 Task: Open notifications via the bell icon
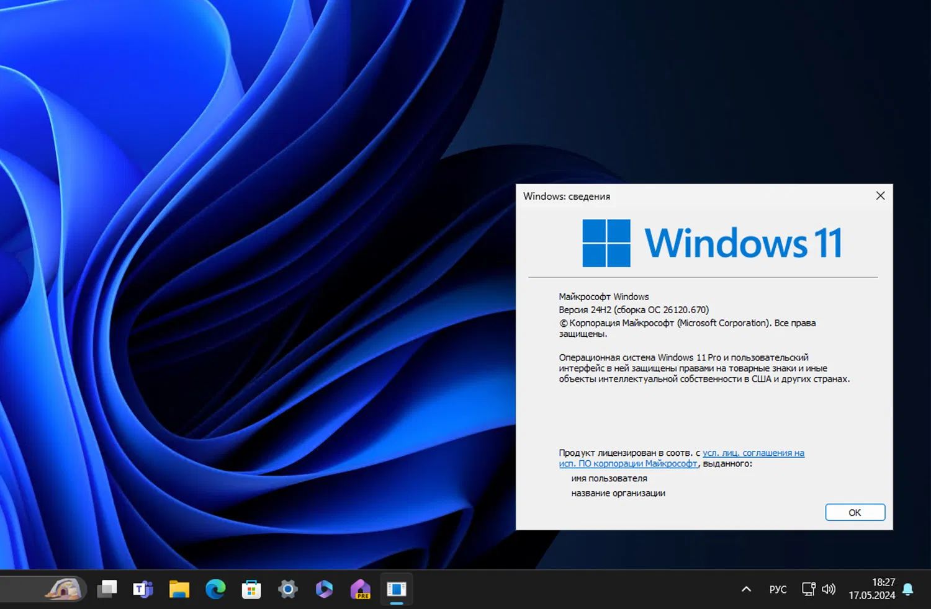tap(907, 589)
